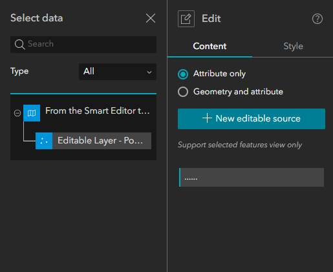Screen dimensions: 333x272
Task: Click New editable source button
Action: 252,119
